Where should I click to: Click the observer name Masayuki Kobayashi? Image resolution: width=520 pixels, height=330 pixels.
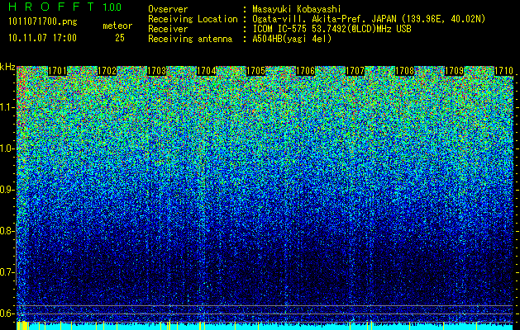pos(297,10)
